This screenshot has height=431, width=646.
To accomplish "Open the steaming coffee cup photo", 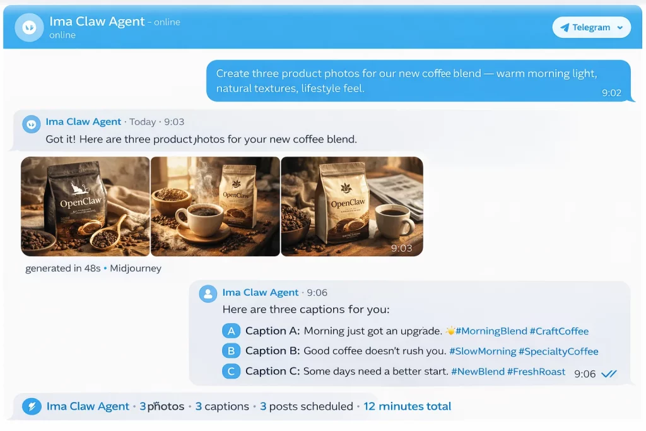I will 215,206.
